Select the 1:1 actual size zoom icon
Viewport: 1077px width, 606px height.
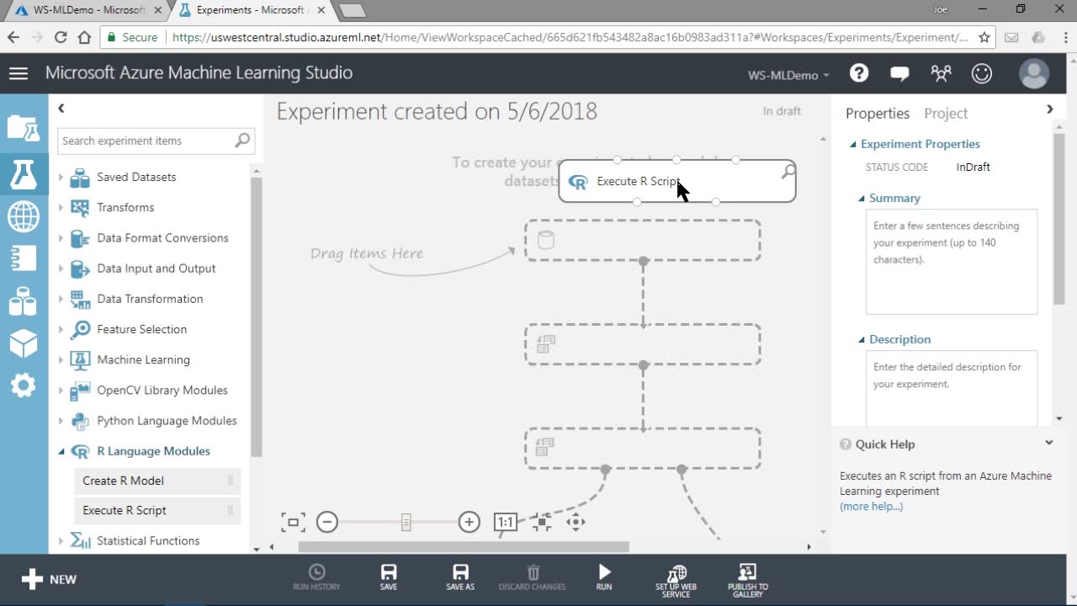point(505,522)
